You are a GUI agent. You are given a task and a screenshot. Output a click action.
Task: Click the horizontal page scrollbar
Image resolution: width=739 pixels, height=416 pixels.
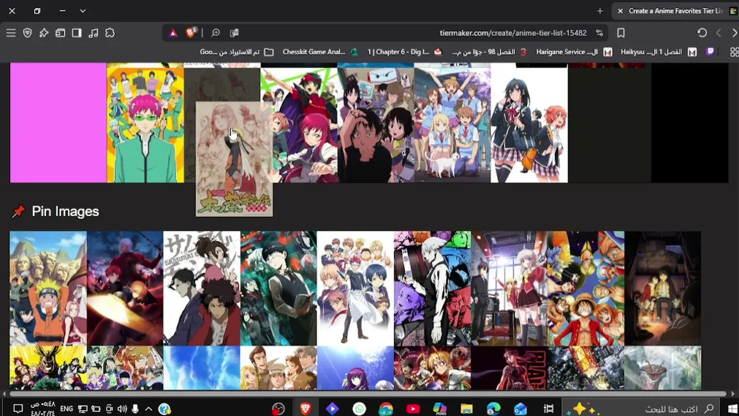click(x=368, y=394)
